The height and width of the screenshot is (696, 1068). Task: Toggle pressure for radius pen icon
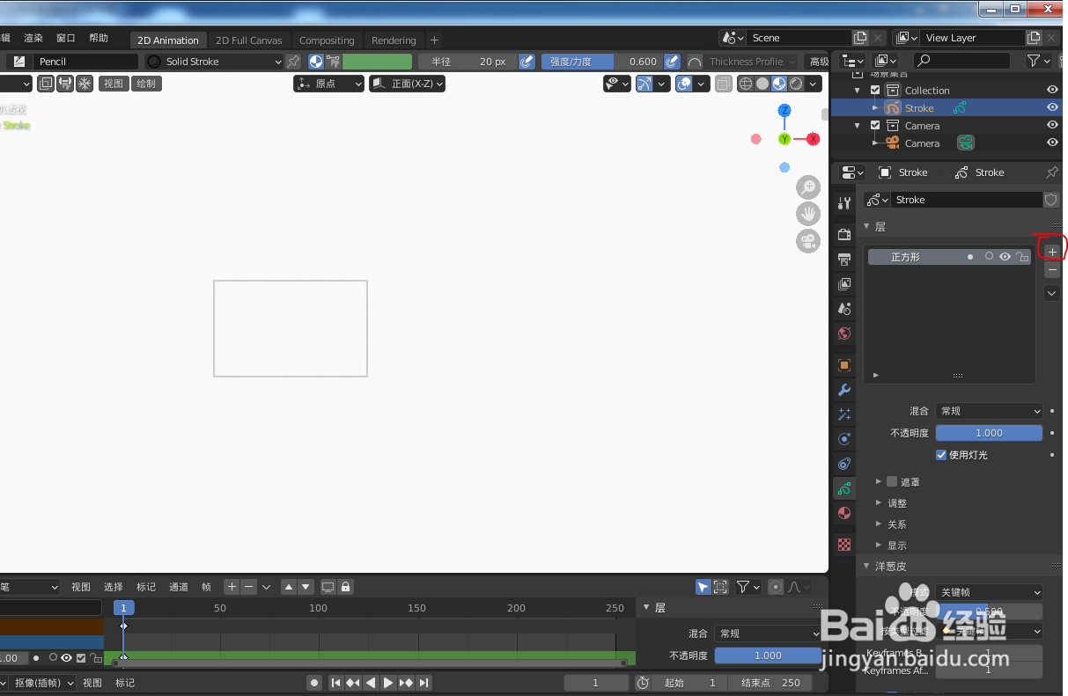click(527, 62)
